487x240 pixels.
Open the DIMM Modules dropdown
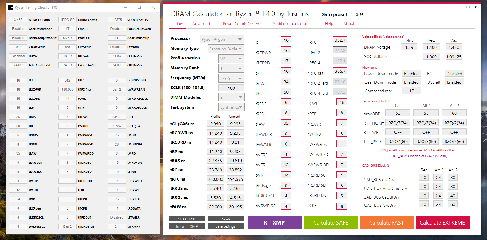(x=231, y=97)
